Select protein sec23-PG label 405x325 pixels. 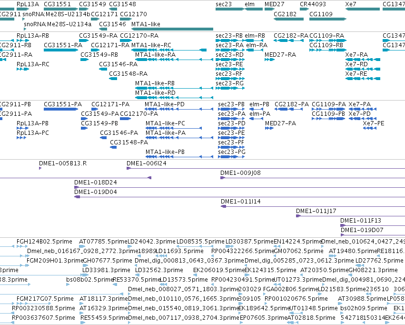tap(232, 152)
